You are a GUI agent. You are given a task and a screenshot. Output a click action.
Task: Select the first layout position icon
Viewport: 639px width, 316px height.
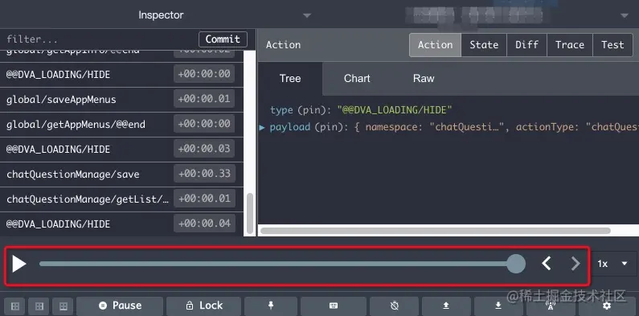pos(15,306)
